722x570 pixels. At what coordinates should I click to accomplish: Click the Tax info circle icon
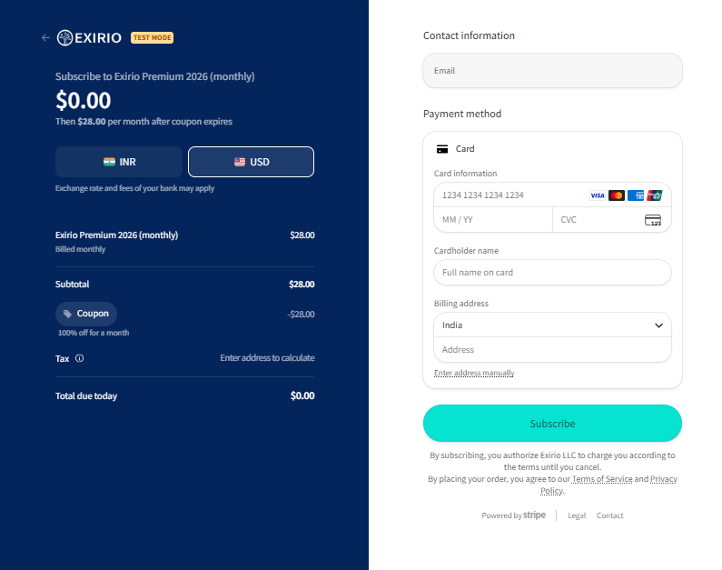click(x=80, y=358)
